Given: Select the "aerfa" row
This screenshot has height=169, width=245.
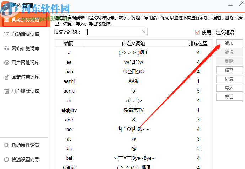Looking at the screenshot, I should click(x=132, y=91).
